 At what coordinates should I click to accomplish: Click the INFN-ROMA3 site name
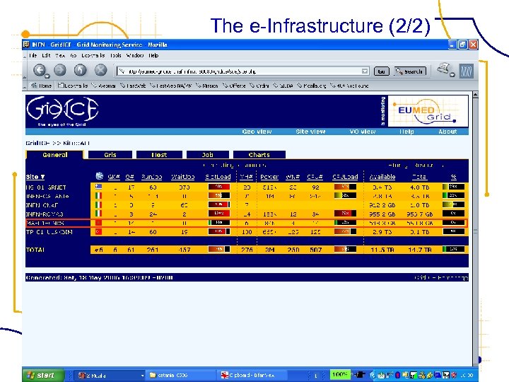pyautogui.click(x=45, y=214)
